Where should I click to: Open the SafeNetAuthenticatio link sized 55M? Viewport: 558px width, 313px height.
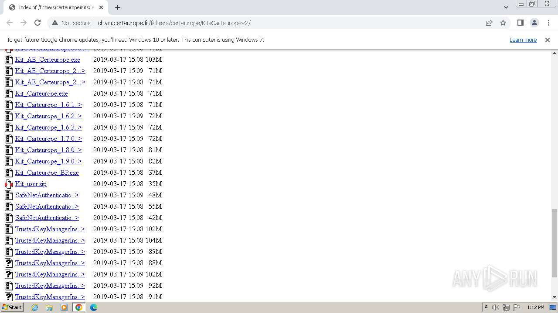(x=47, y=206)
